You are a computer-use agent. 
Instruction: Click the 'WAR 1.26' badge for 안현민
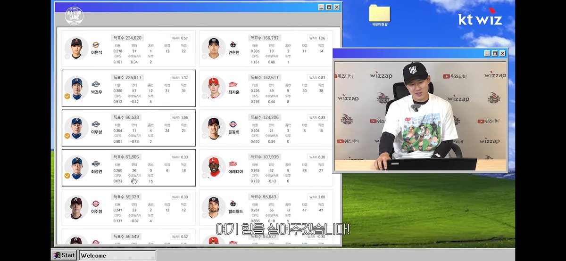tap(317, 38)
